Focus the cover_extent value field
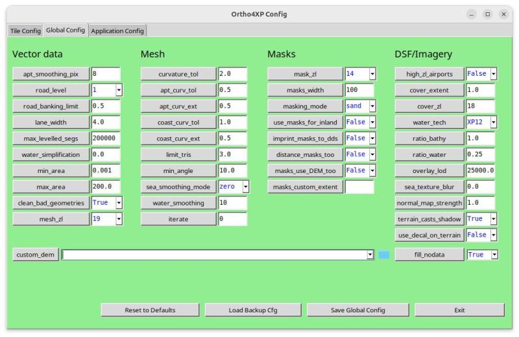This screenshot has width=519, height=337. coord(480,90)
